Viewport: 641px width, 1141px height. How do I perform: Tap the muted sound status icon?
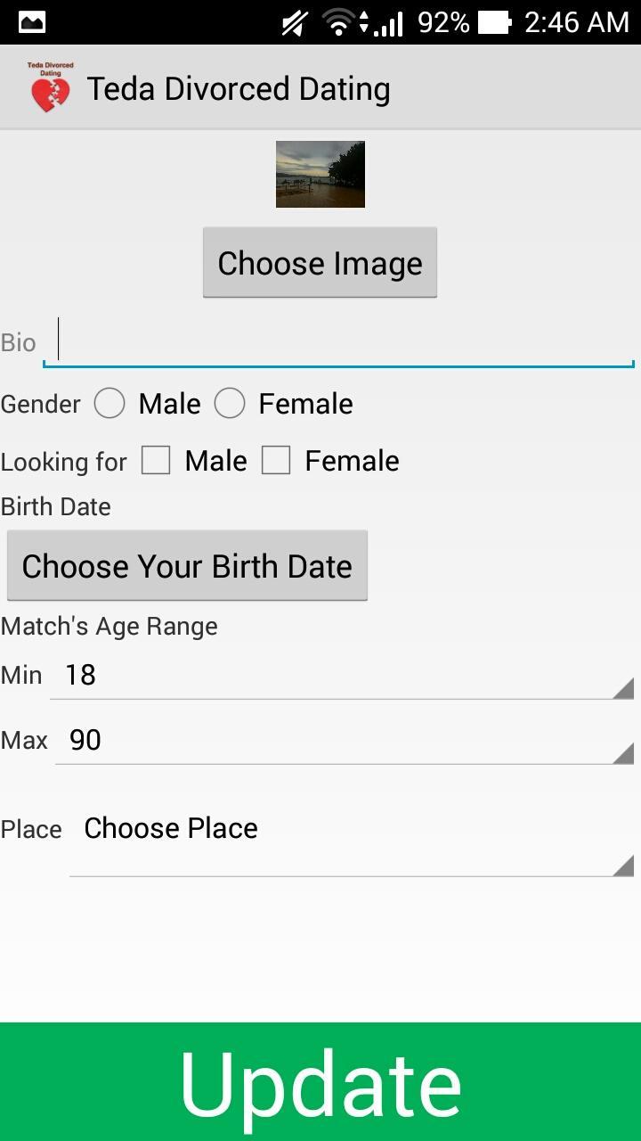[x=294, y=22]
